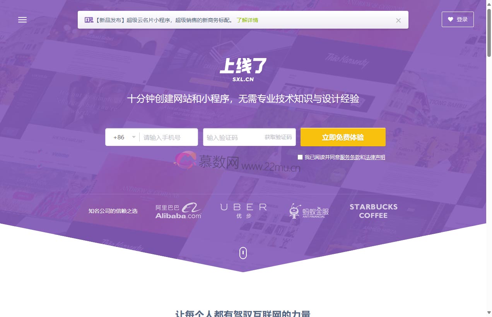Viewport: 492px width, 317px height.
Task: Click the 立即免费体验 yellow button
Action: pos(343,137)
